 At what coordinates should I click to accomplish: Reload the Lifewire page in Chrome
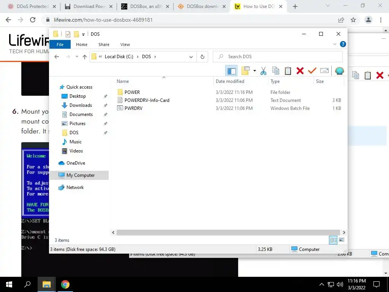tap(33, 20)
